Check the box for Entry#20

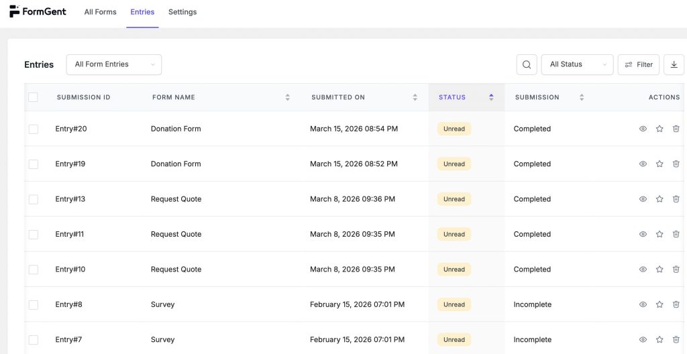pyautogui.click(x=34, y=129)
